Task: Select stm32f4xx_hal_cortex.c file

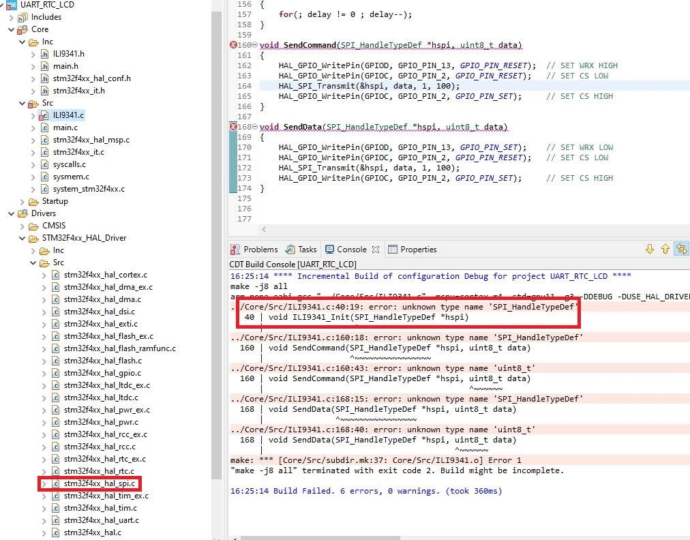Action: tap(106, 275)
